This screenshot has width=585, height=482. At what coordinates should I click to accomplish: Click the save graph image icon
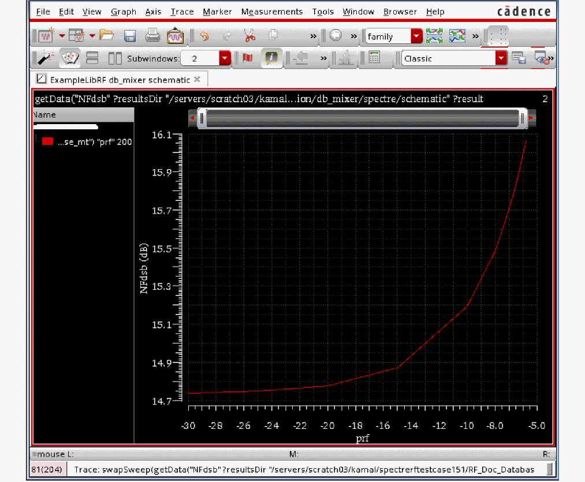[x=174, y=36]
